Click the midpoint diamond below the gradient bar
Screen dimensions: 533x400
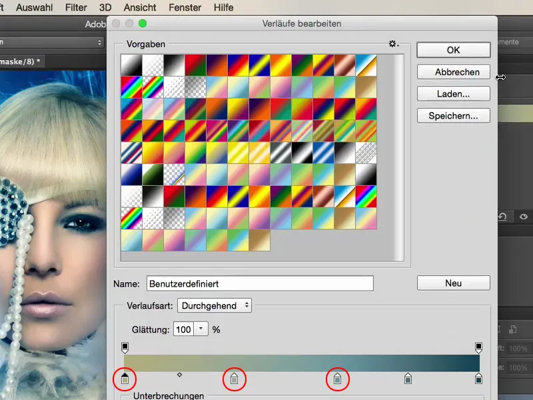point(179,375)
